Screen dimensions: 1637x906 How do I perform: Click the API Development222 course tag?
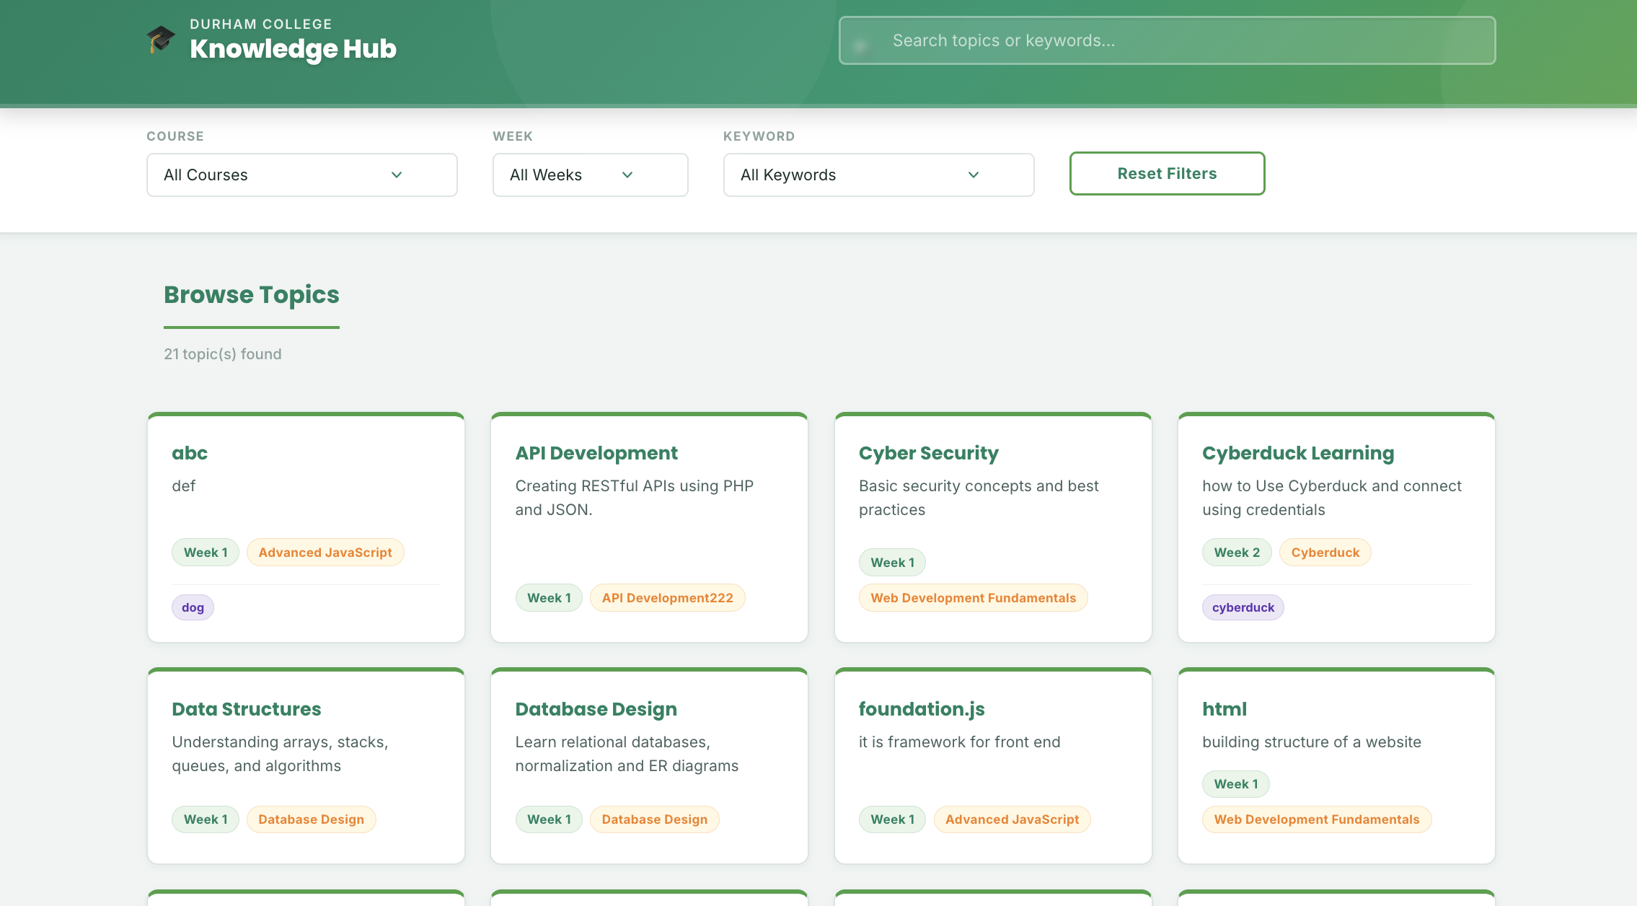[667, 598]
